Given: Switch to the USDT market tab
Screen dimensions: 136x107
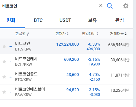Looking at the screenshot, I should click(x=65, y=20).
